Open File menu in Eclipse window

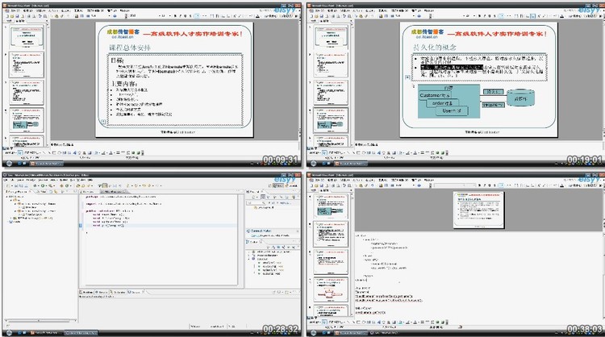click(6, 180)
